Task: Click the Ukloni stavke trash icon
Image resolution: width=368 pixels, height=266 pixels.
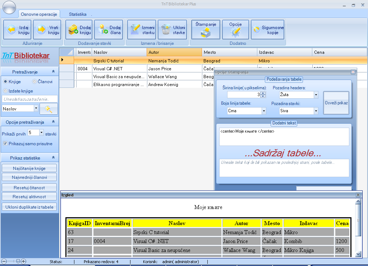Action: (x=166, y=30)
